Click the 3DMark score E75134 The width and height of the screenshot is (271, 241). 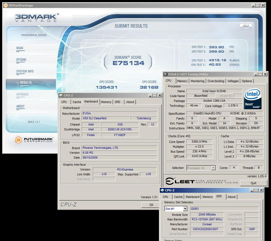pyautogui.click(x=128, y=63)
